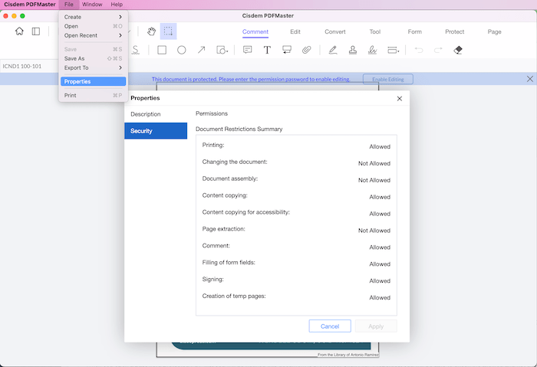Click 'Comment:' permission label
This screenshot has height=367, width=537.
click(x=216, y=246)
